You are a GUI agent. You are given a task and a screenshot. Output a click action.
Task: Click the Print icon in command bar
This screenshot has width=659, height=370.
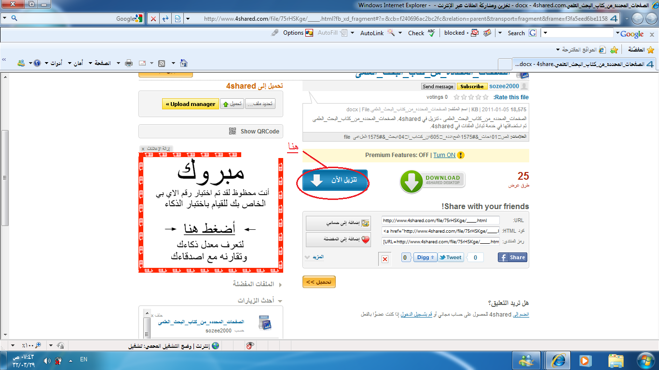129,63
